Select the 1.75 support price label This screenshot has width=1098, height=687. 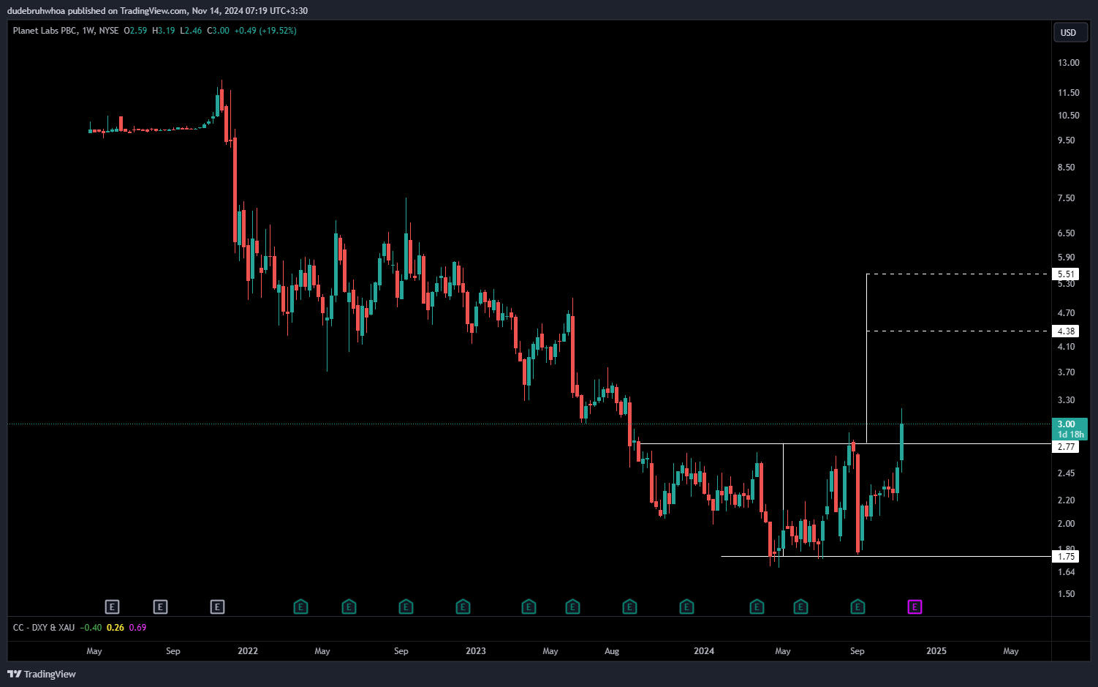(1066, 556)
